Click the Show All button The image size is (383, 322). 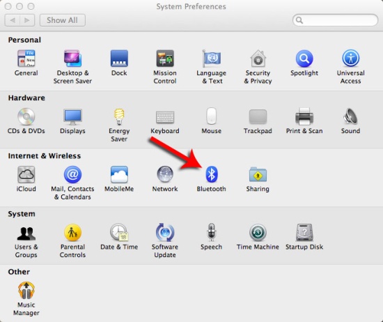62,20
